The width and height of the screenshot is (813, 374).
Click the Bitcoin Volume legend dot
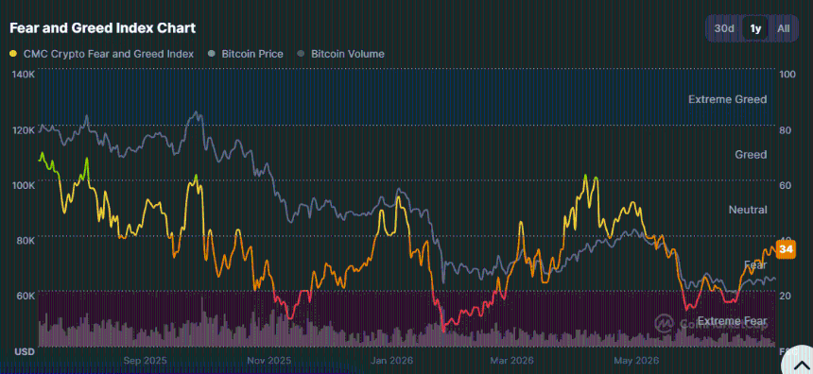pyautogui.click(x=301, y=54)
